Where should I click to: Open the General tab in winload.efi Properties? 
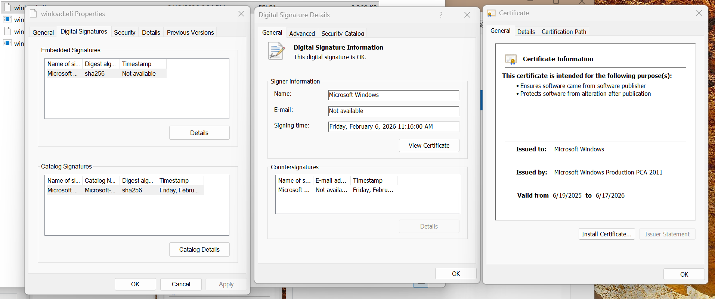(x=43, y=32)
